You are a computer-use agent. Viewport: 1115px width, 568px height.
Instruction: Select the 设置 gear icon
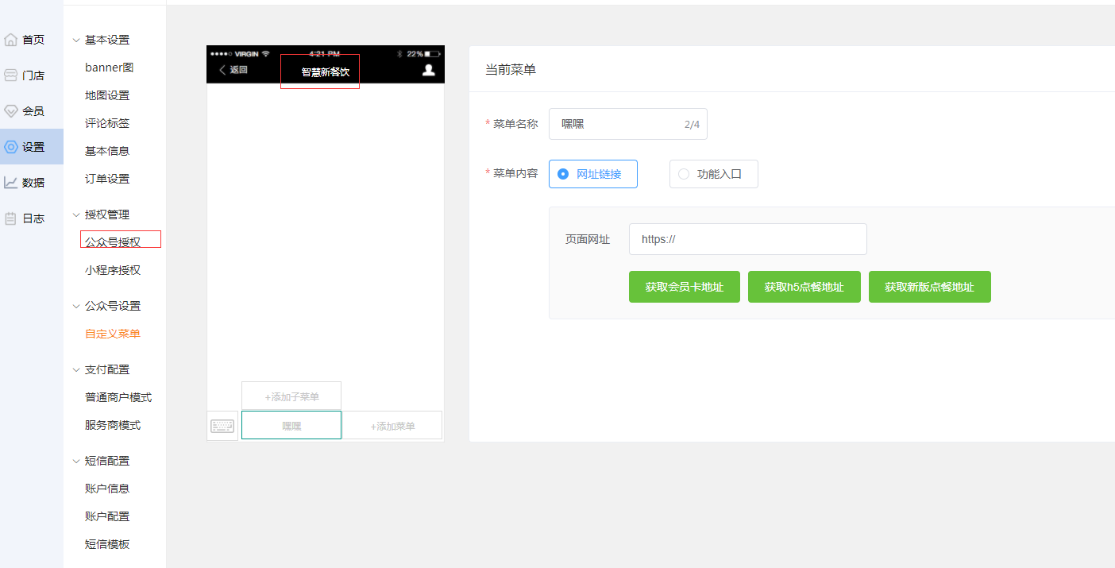[11, 147]
